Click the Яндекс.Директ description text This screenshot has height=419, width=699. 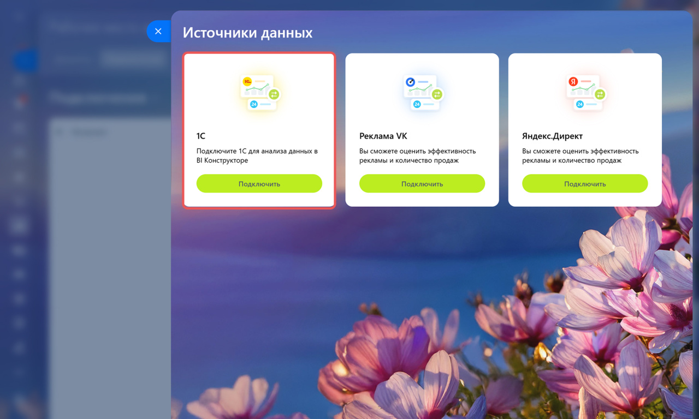pyautogui.click(x=580, y=155)
